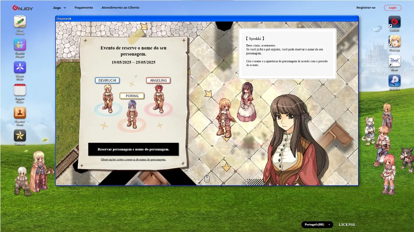The image size is (414, 232).
Task: Open Atendimento ao Cliente menu
Action: (120, 8)
